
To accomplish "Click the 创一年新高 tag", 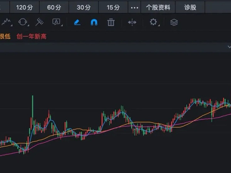I will 32,37.
